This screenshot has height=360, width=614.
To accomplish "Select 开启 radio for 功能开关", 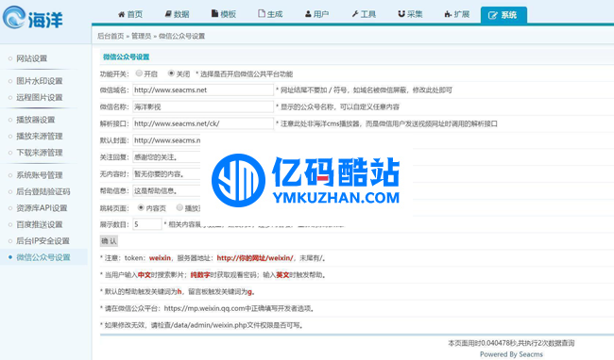I will click(139, 73).
